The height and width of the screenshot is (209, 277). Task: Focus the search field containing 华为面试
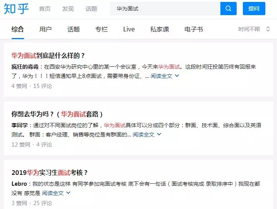coord(165,9)
